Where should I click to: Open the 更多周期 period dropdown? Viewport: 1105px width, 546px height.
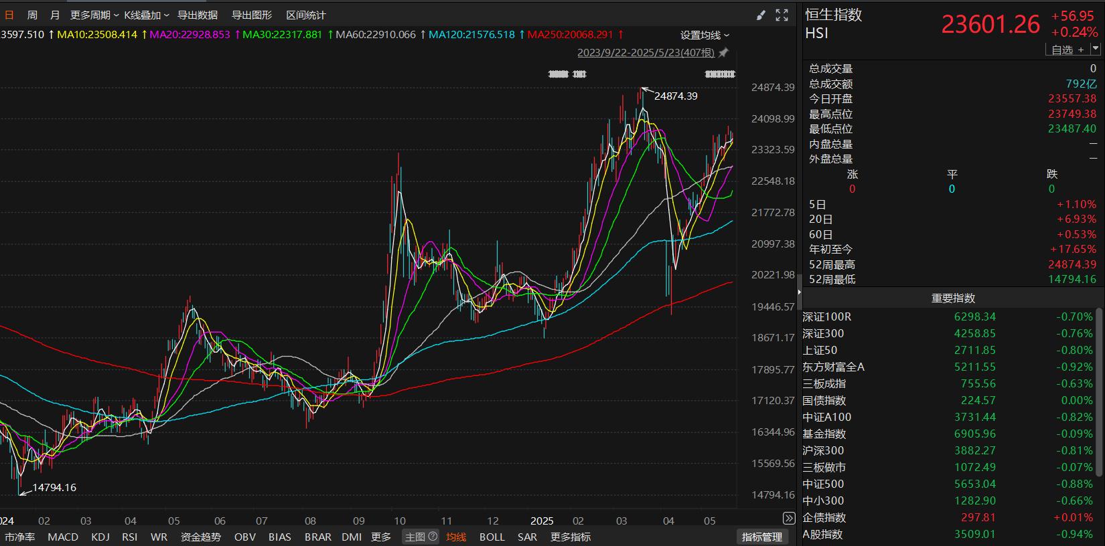[x=94, y=15]
